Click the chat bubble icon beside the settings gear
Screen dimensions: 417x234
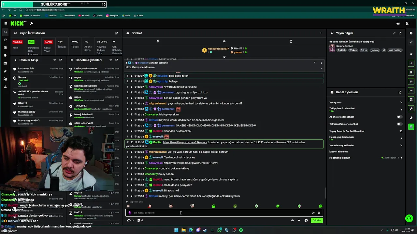click(293, 220)
